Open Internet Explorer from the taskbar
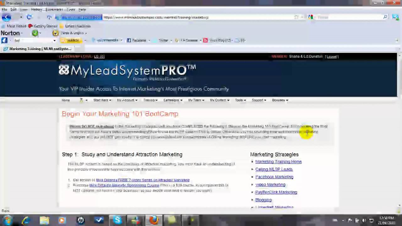The height and width of the screenshot is (226, 402). 26,220
